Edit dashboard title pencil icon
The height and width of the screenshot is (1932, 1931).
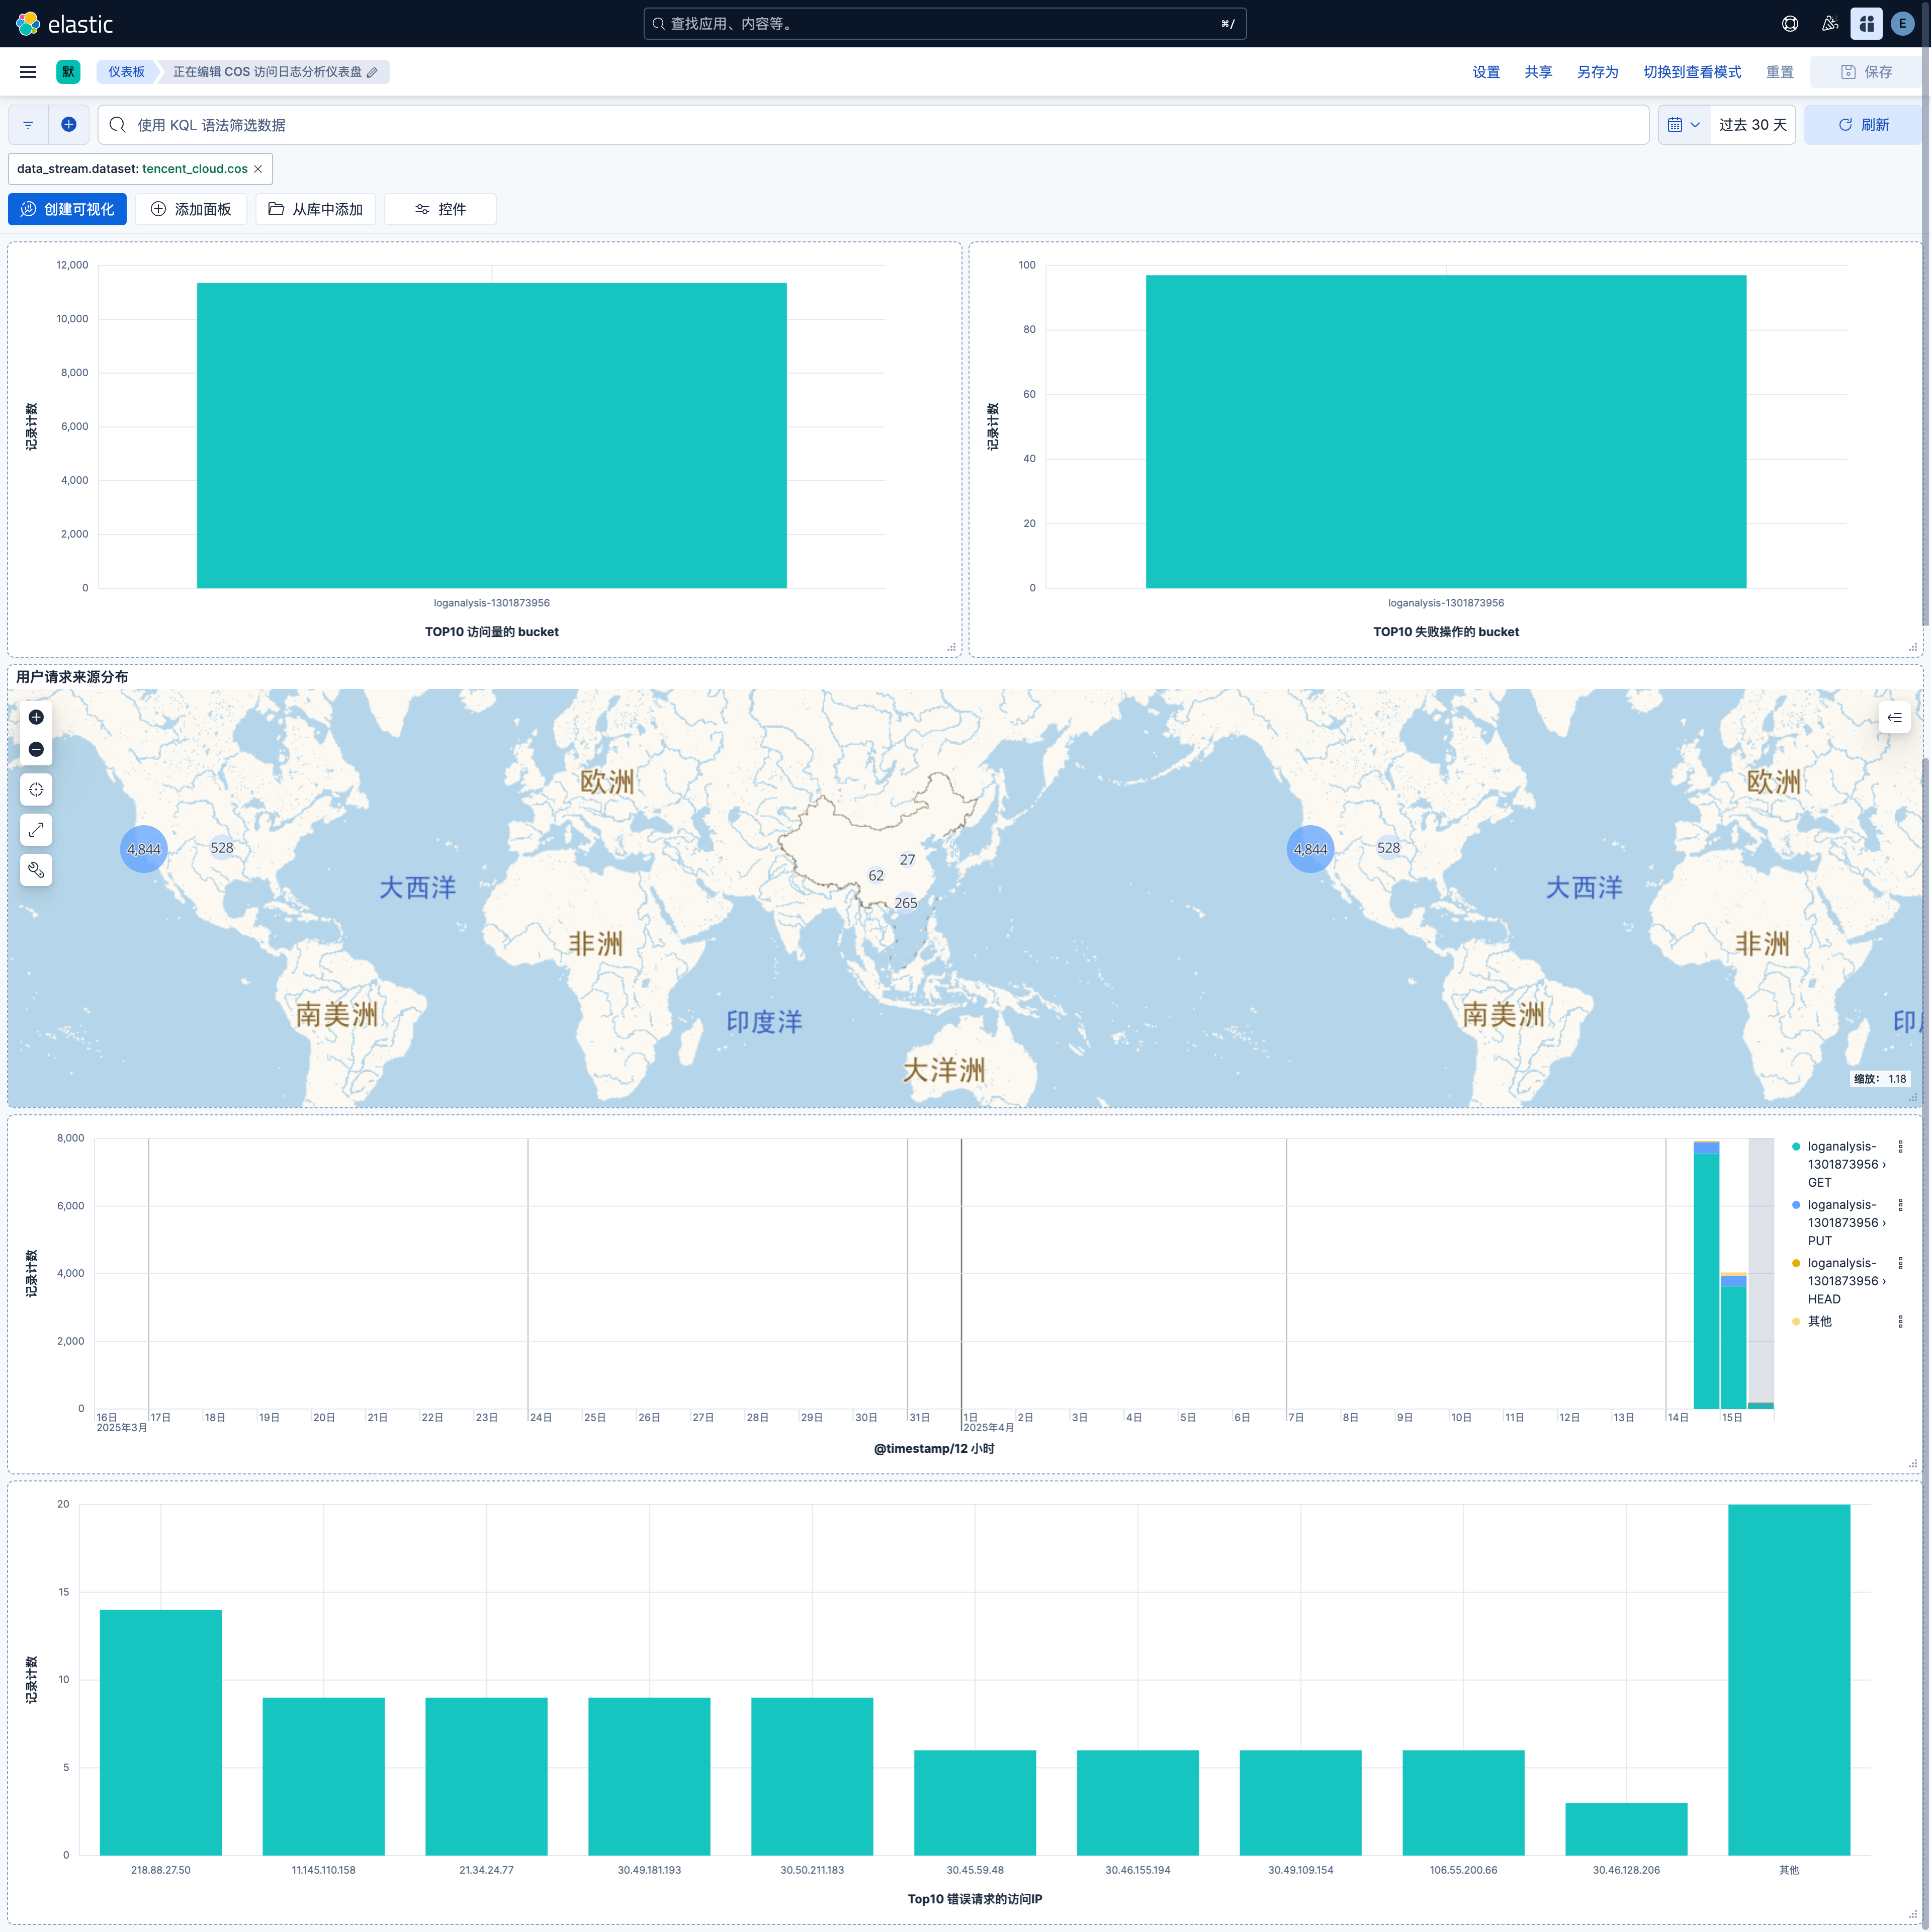coord(372,72)
